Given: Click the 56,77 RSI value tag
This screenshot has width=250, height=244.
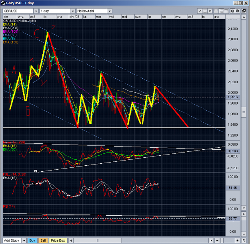Looking at the screenshot, I should tap(233, 218).
